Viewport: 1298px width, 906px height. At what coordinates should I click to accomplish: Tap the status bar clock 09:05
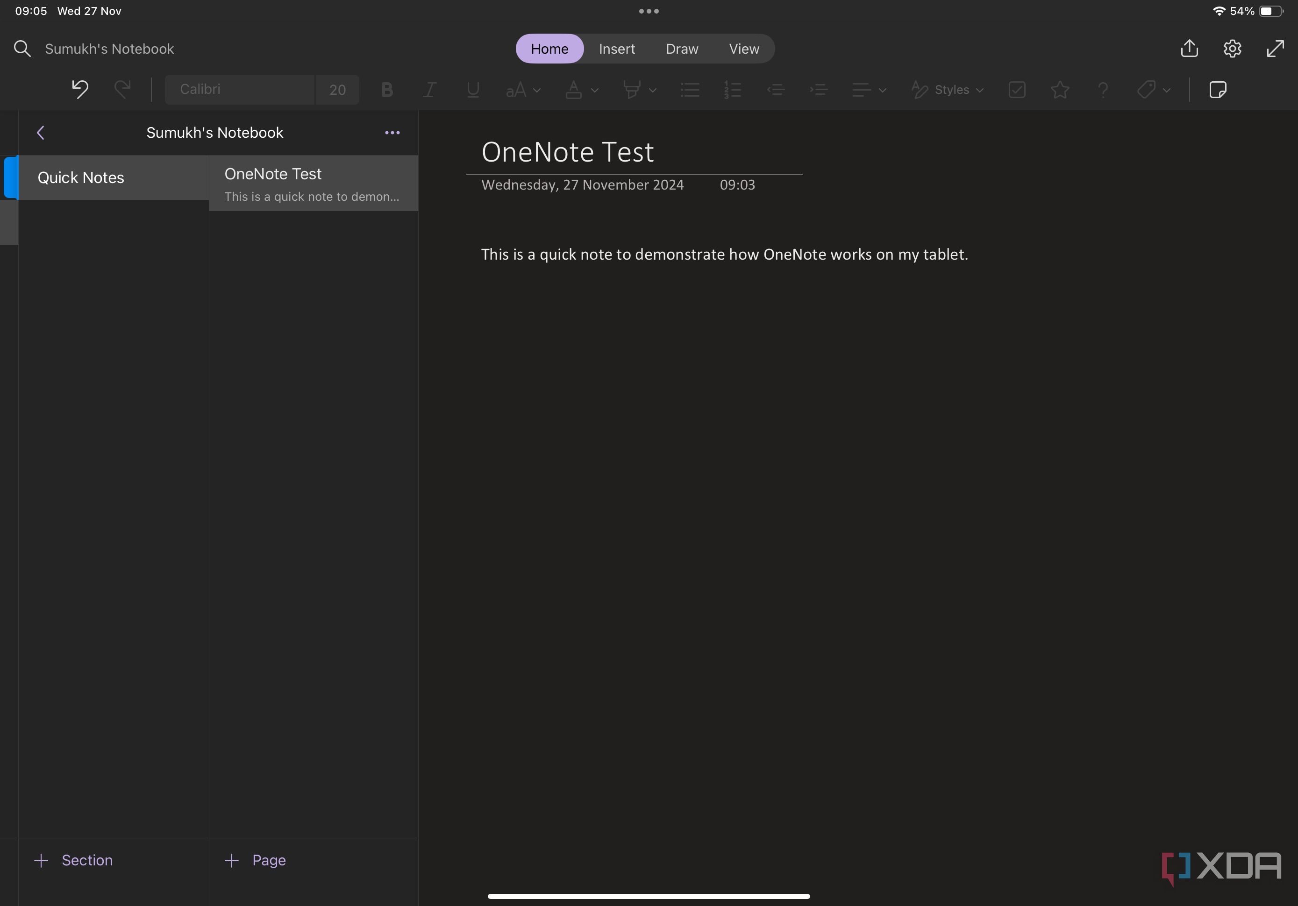30,11
